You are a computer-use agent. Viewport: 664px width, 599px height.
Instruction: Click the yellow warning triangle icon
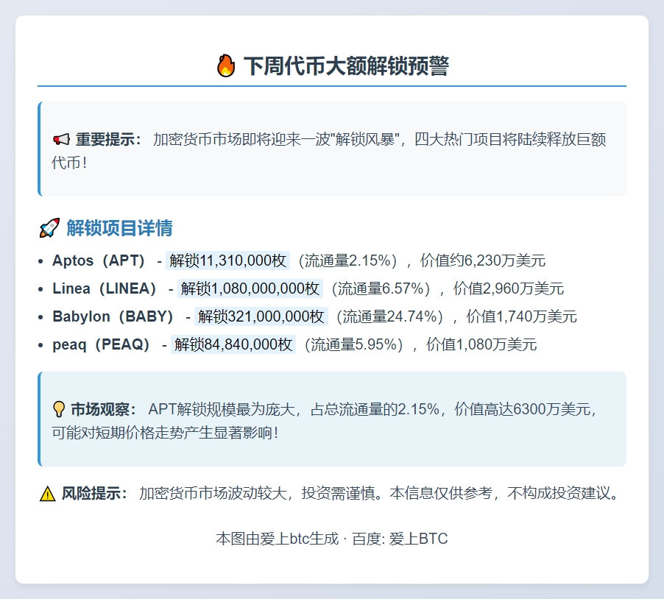pos(47,494)
